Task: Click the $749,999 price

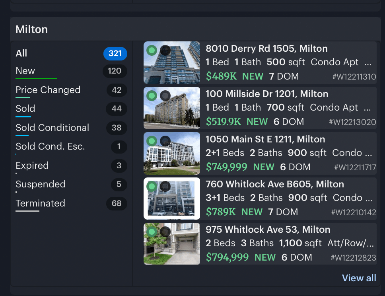Action: [227, 167]
